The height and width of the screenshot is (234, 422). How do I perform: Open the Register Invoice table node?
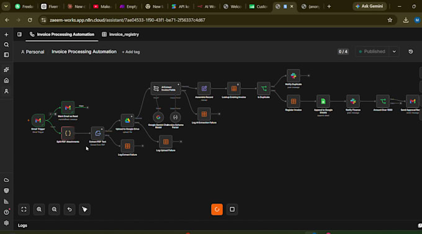tap(294, 101)
